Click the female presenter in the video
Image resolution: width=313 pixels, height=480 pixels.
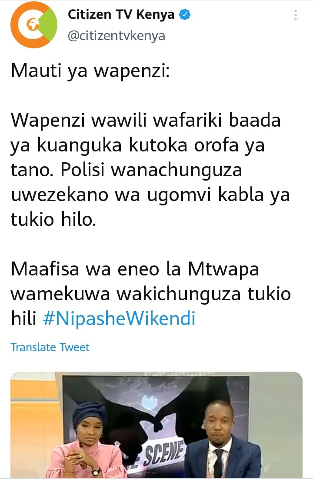pyautogui.click(x=89, y=441)
